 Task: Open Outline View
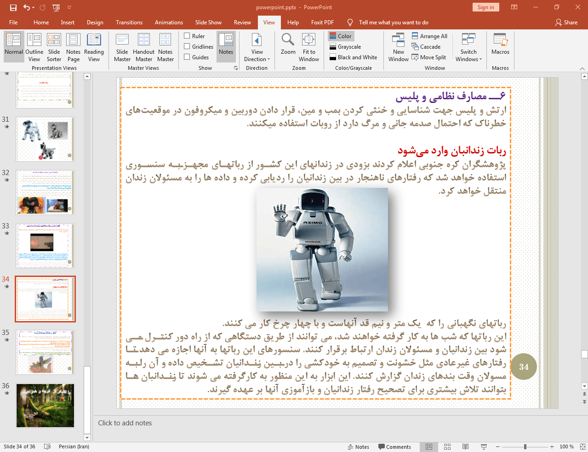click(x=34, y=47)
